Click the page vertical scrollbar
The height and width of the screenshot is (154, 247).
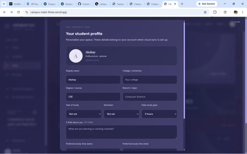246,71
